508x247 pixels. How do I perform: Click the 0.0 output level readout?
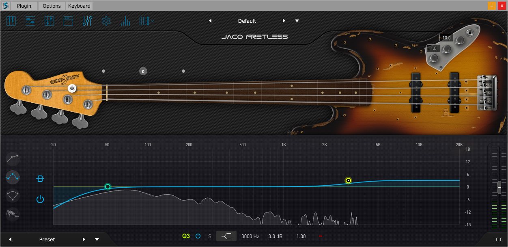point(499,240)
